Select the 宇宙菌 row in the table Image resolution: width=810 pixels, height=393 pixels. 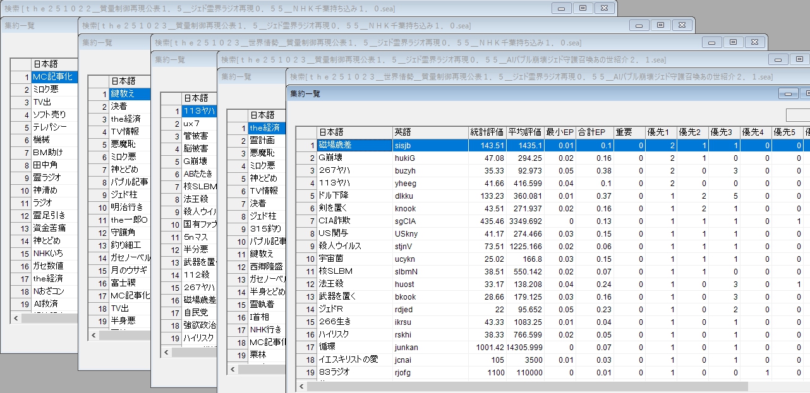[x=354, y=259]
